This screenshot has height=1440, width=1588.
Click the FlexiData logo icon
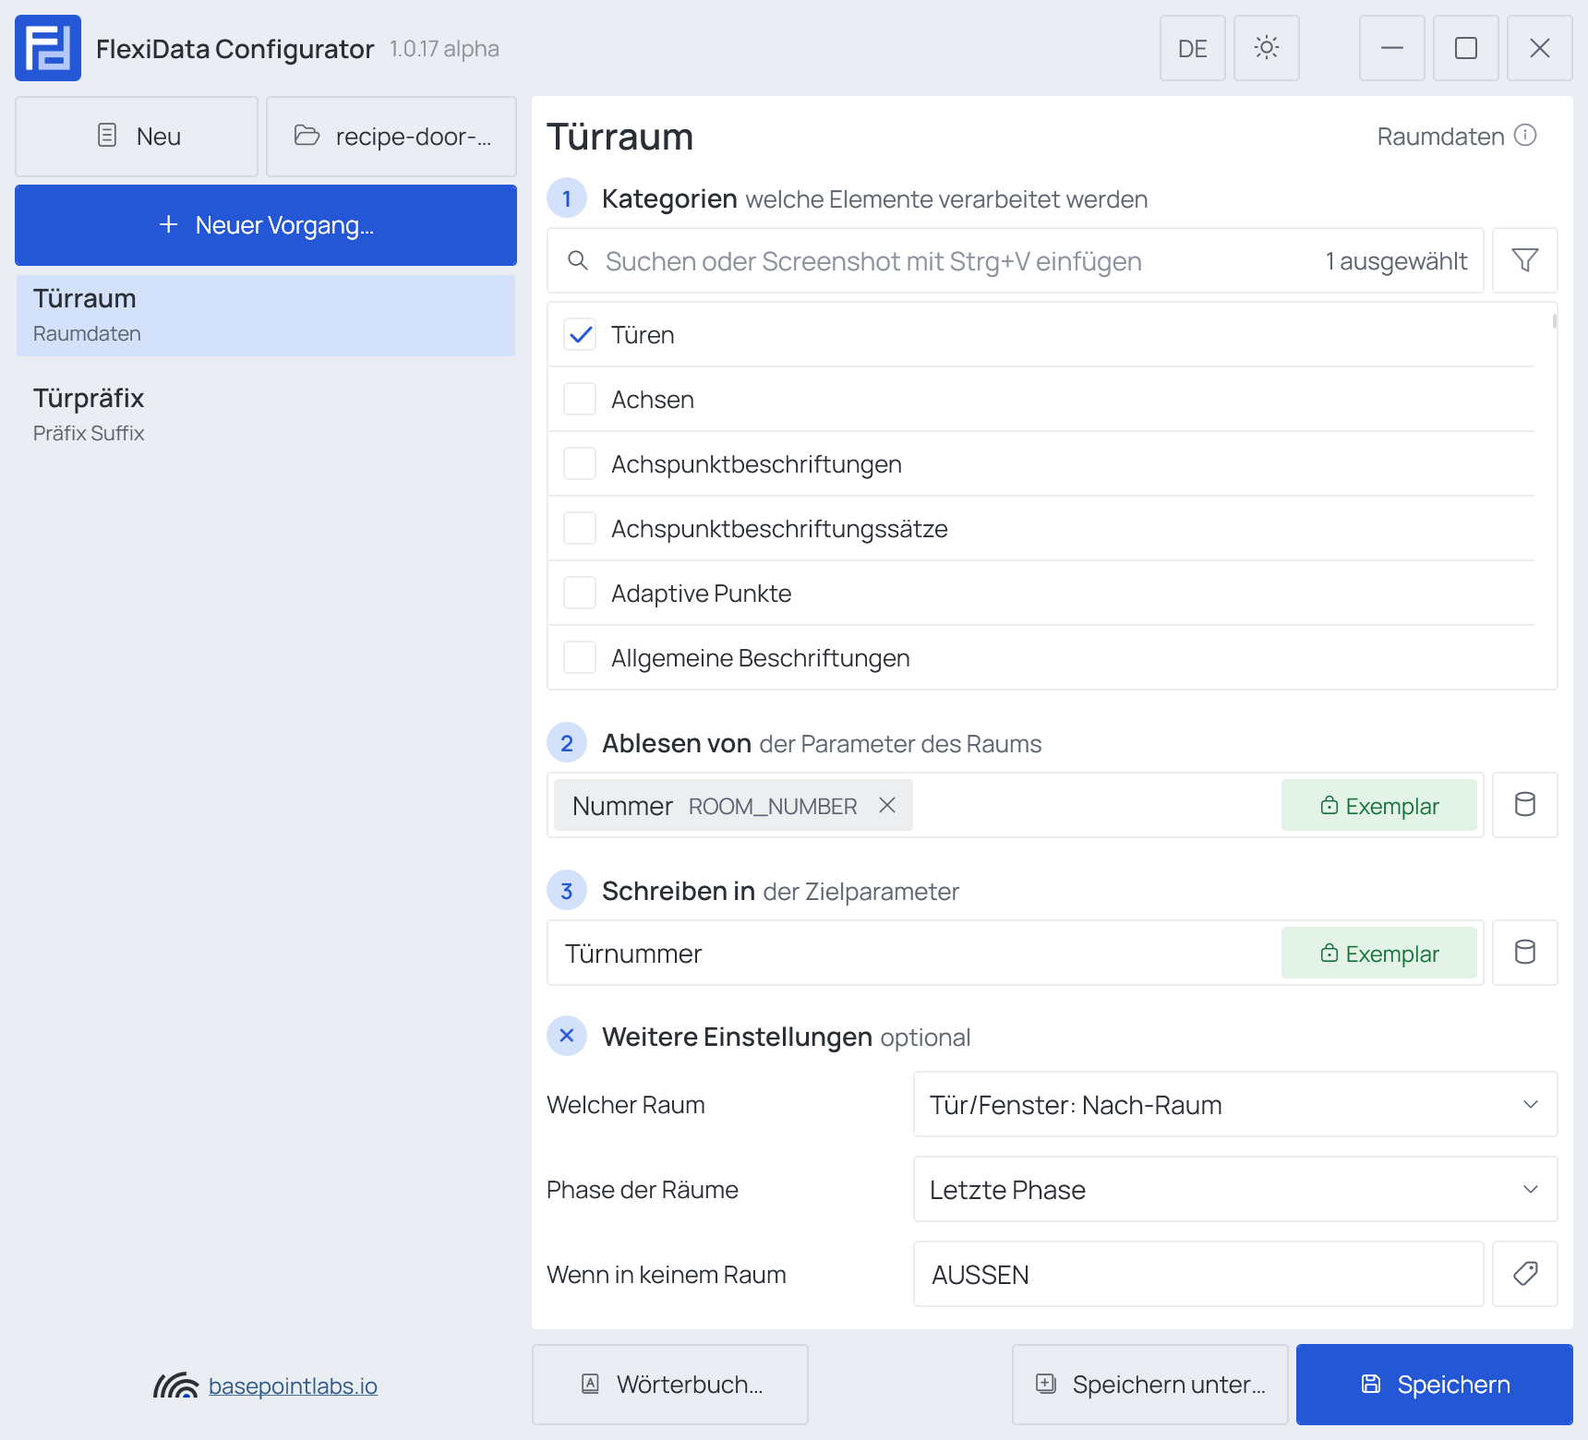click(x=48, y=48)
